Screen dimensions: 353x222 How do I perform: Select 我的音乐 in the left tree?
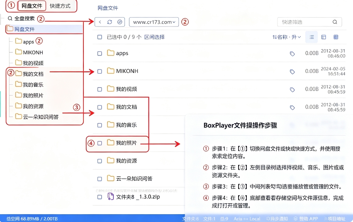29,84
